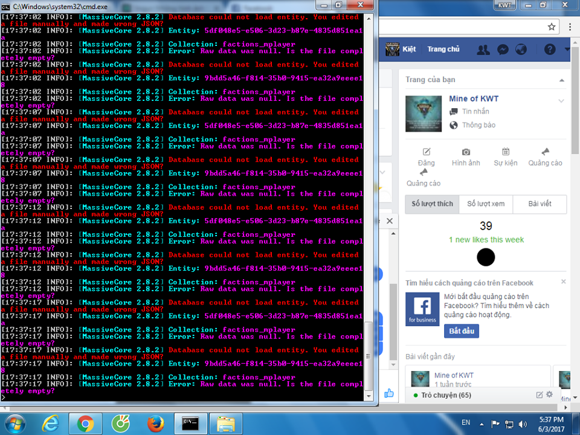
Task: Open Facebook quick help question icon
Action: click(550, 49)
